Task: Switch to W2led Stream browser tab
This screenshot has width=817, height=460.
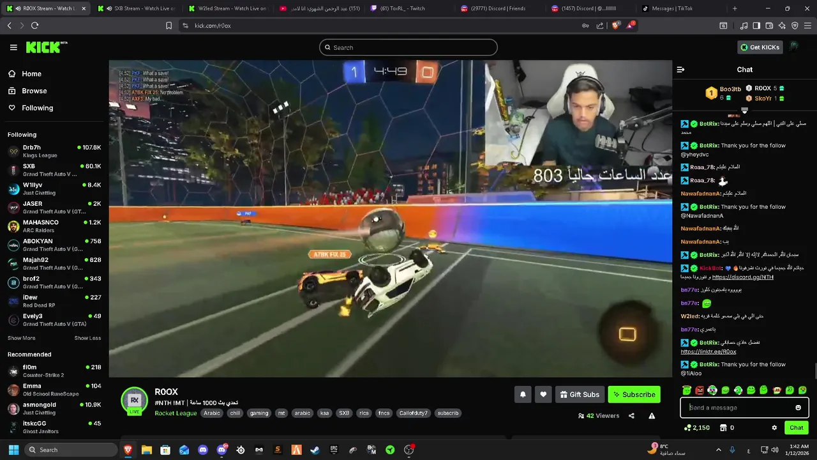Action: pyautogui.click(x=227, y=8)
